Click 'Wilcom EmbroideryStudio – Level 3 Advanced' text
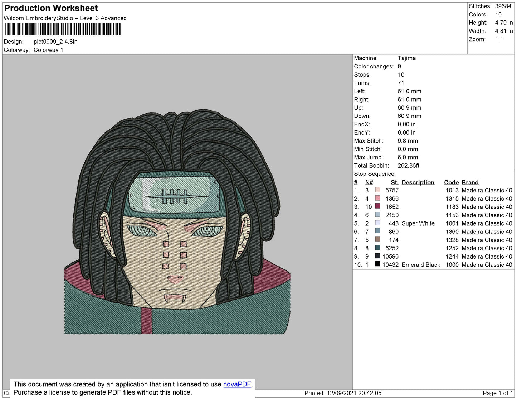This screenshot has width=517, height=400. (x=65, y=18)
